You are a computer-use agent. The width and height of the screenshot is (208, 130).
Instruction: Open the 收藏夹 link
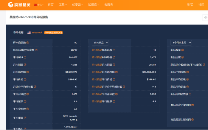tap(108, 5)
